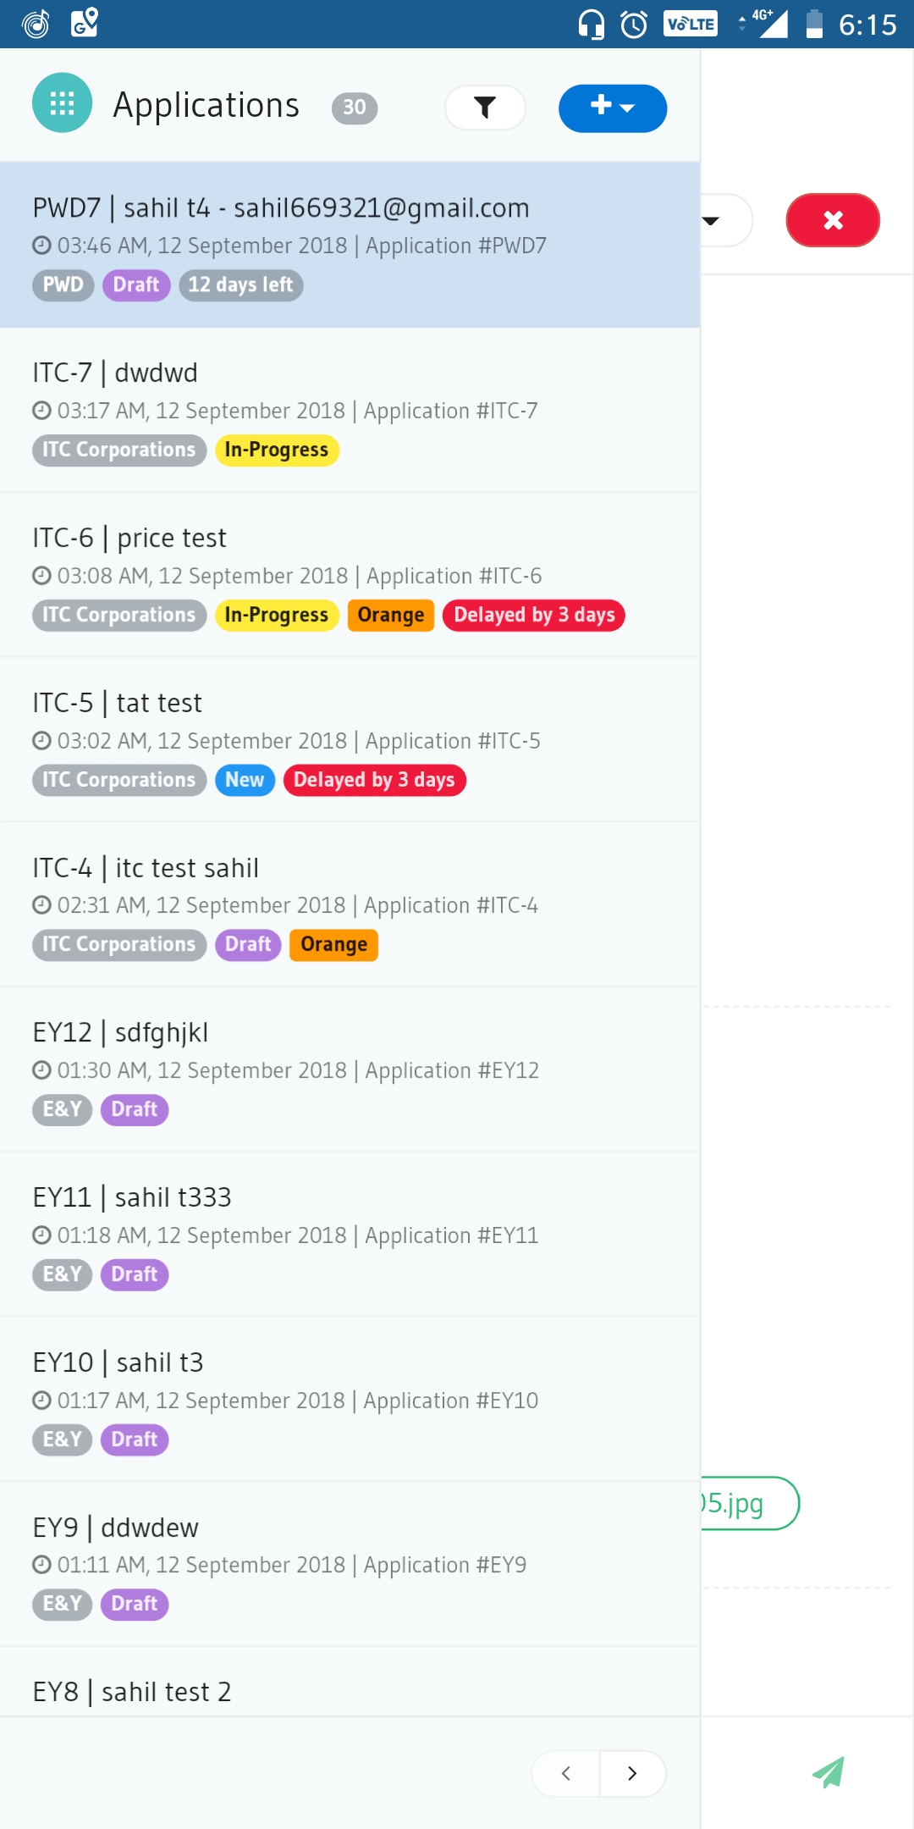Viewport: 914px width, 1829px height.
Task: Open the filter funnel icon
Action: [485, 108]
